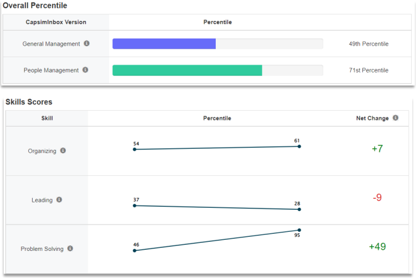Click the green People Management percentile bar
This screenshot has height=278, width=416.
tap(187, 70)
